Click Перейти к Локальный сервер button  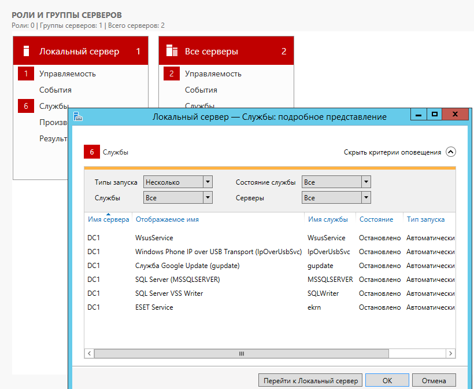click(310, 380)
